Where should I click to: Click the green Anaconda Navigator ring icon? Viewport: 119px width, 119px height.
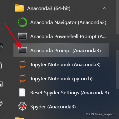22,22
